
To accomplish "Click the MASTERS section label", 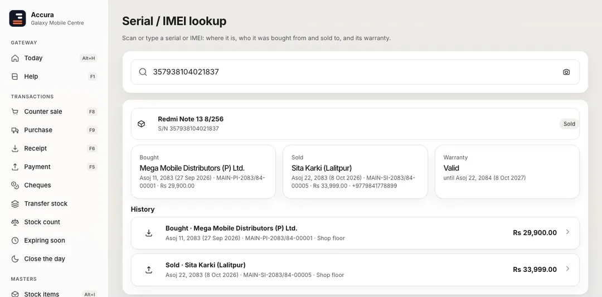I will pyautogui.click(x=24, y=279).
